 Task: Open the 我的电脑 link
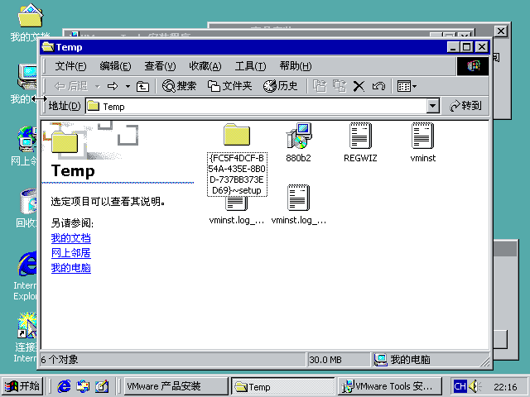tap(71, 268)
